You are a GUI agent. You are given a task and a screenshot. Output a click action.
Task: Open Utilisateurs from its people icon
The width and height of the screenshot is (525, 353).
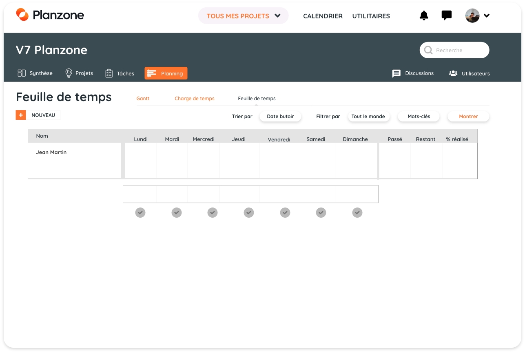453,73
